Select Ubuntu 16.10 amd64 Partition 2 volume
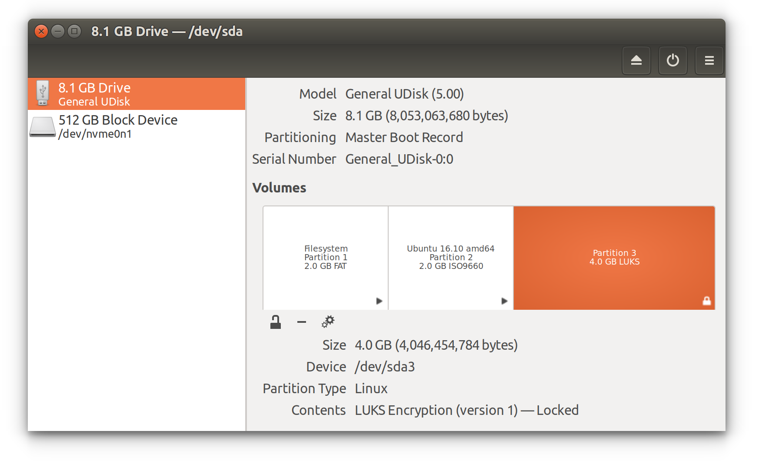This screenshot has width=759, height=464. (x=451, y=258)
